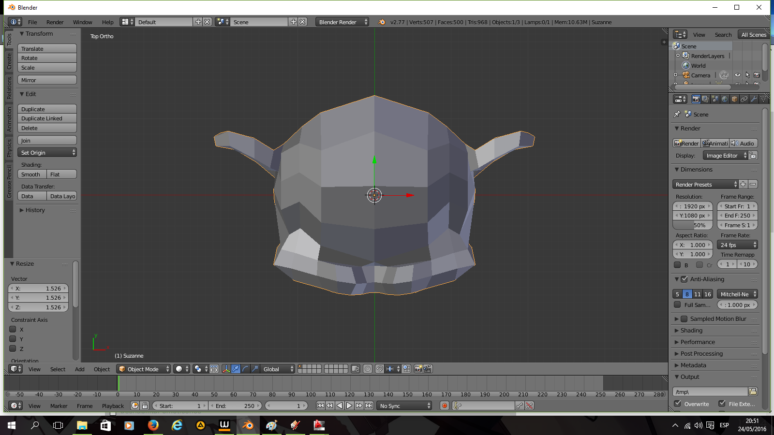Click the pin icon beside Scene
The image size is (774, 435).
click(677, 115)
